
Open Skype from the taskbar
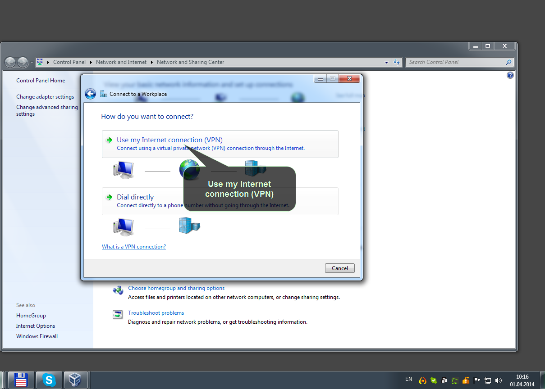49,380
